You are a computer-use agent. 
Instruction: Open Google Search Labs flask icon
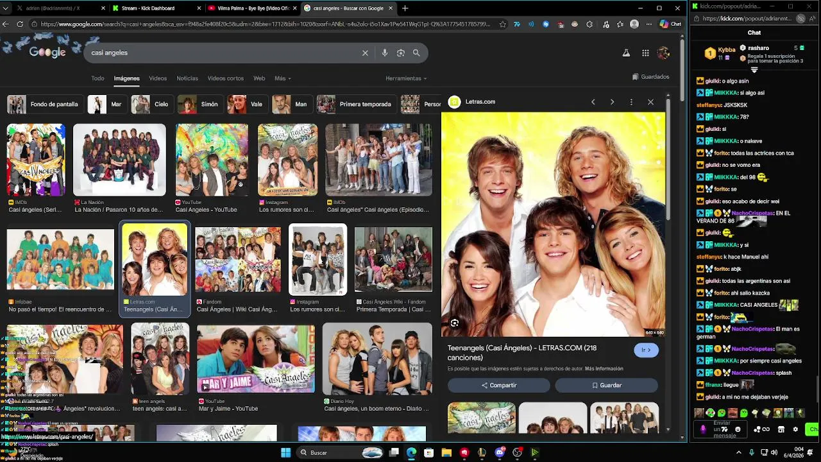tap(626, 53)
